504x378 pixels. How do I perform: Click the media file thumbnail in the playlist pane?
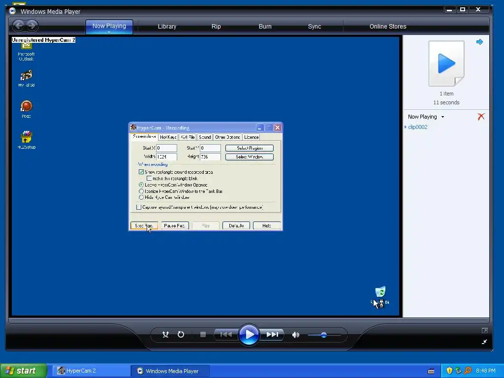[x=446, y=63]
